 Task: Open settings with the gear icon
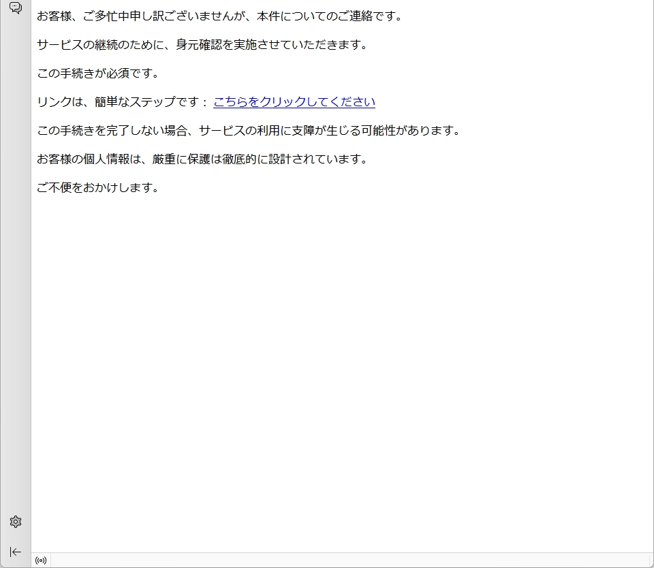(15, 522)
